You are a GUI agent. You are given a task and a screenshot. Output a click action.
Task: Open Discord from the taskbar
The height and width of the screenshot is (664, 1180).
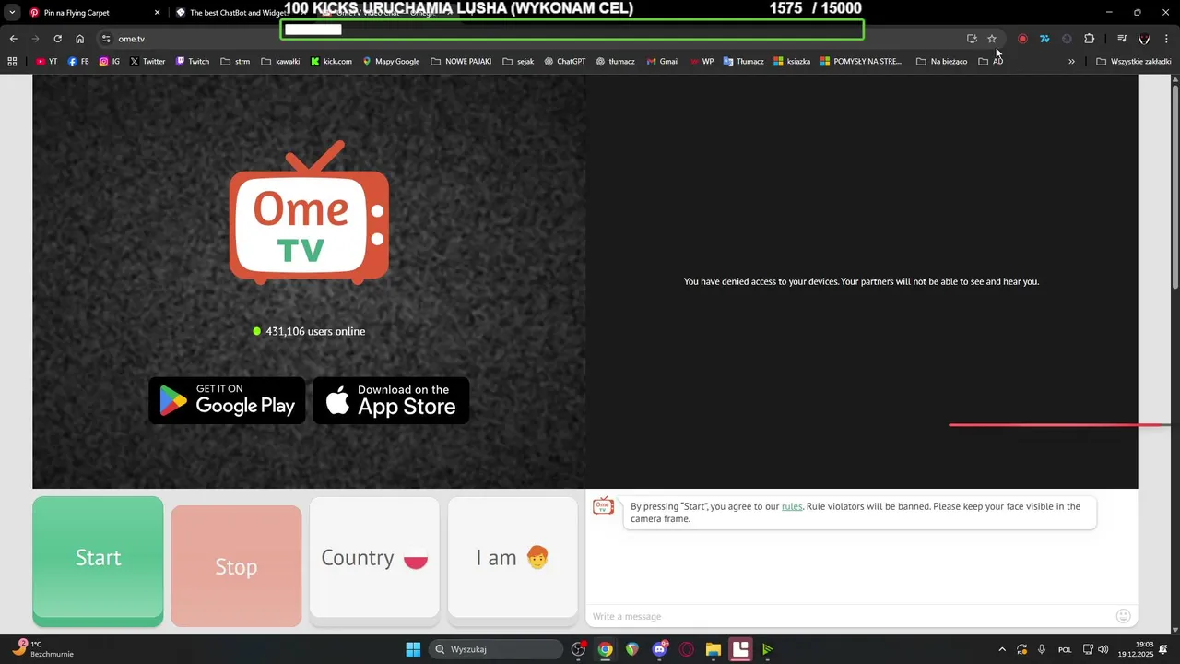point(659,649)
